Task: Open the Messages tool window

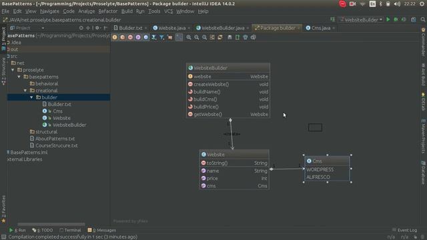Action: pyautogui.click(x=102, y=230)
